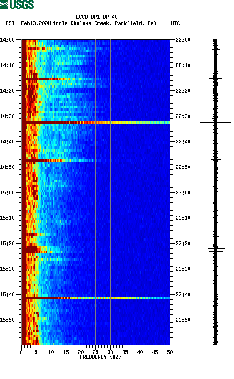Click the 23:10 UTC time label

[183, 218]
